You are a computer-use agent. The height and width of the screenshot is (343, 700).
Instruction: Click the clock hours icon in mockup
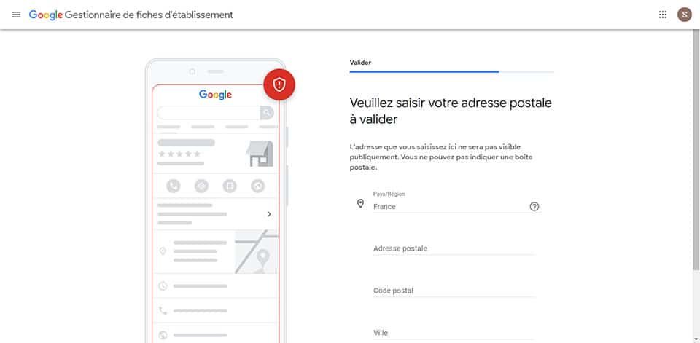[163, 286]
